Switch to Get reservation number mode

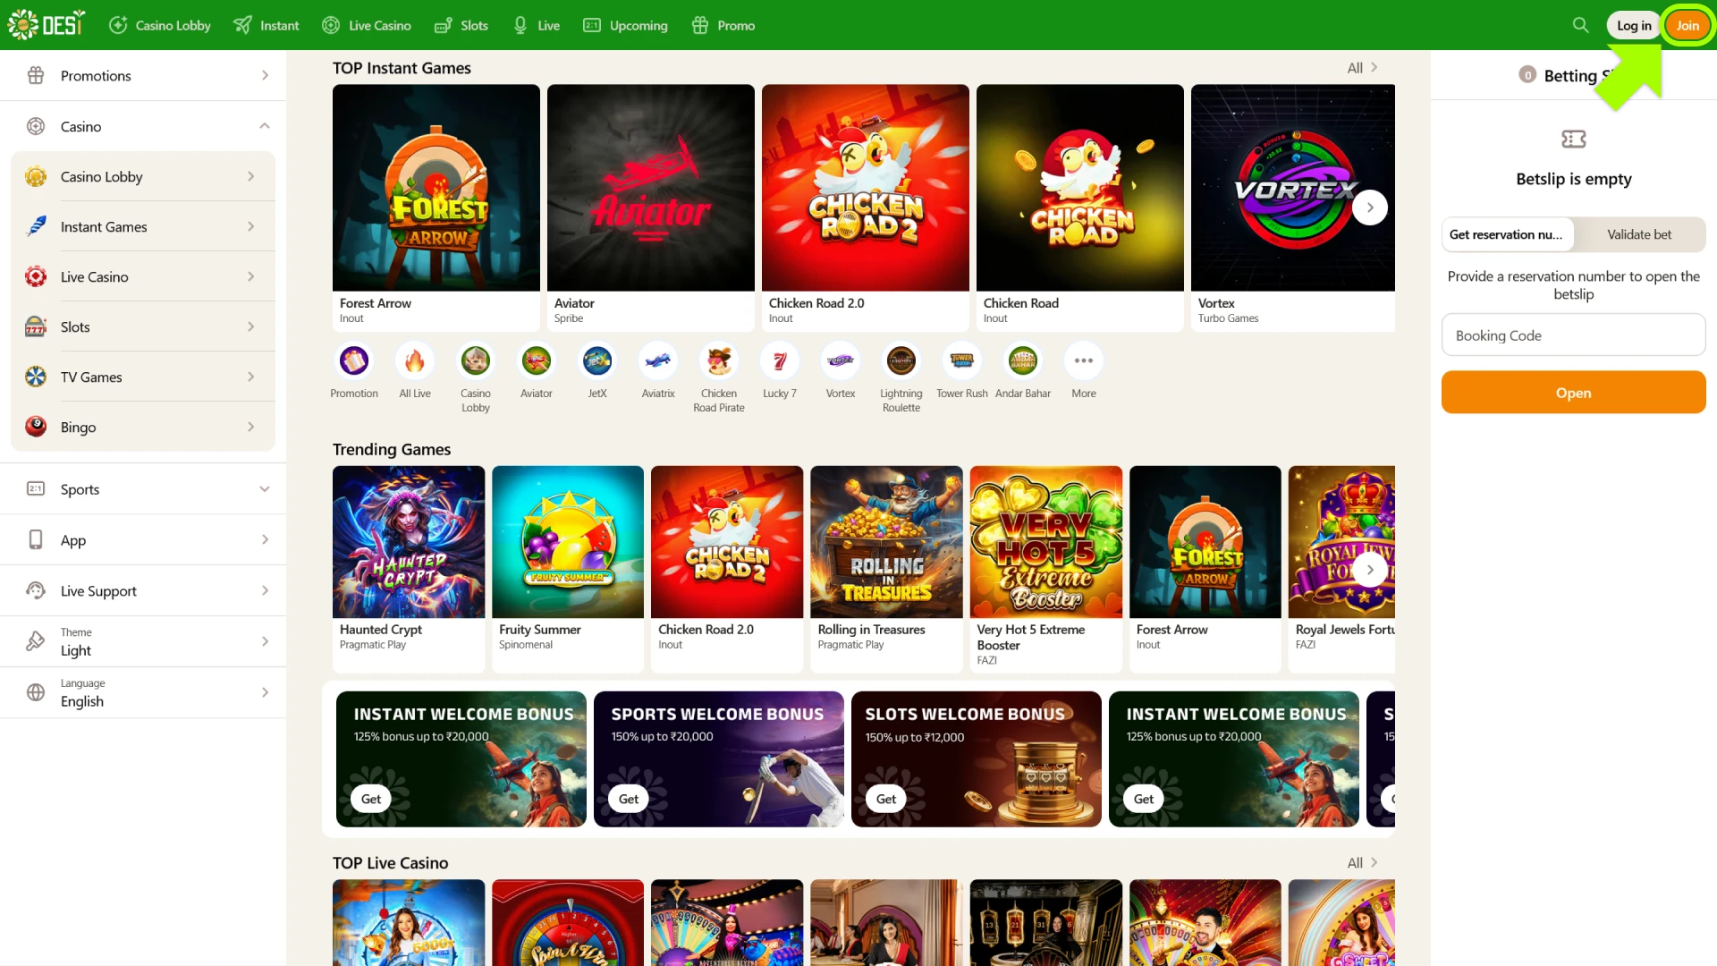pos(1507,234)
